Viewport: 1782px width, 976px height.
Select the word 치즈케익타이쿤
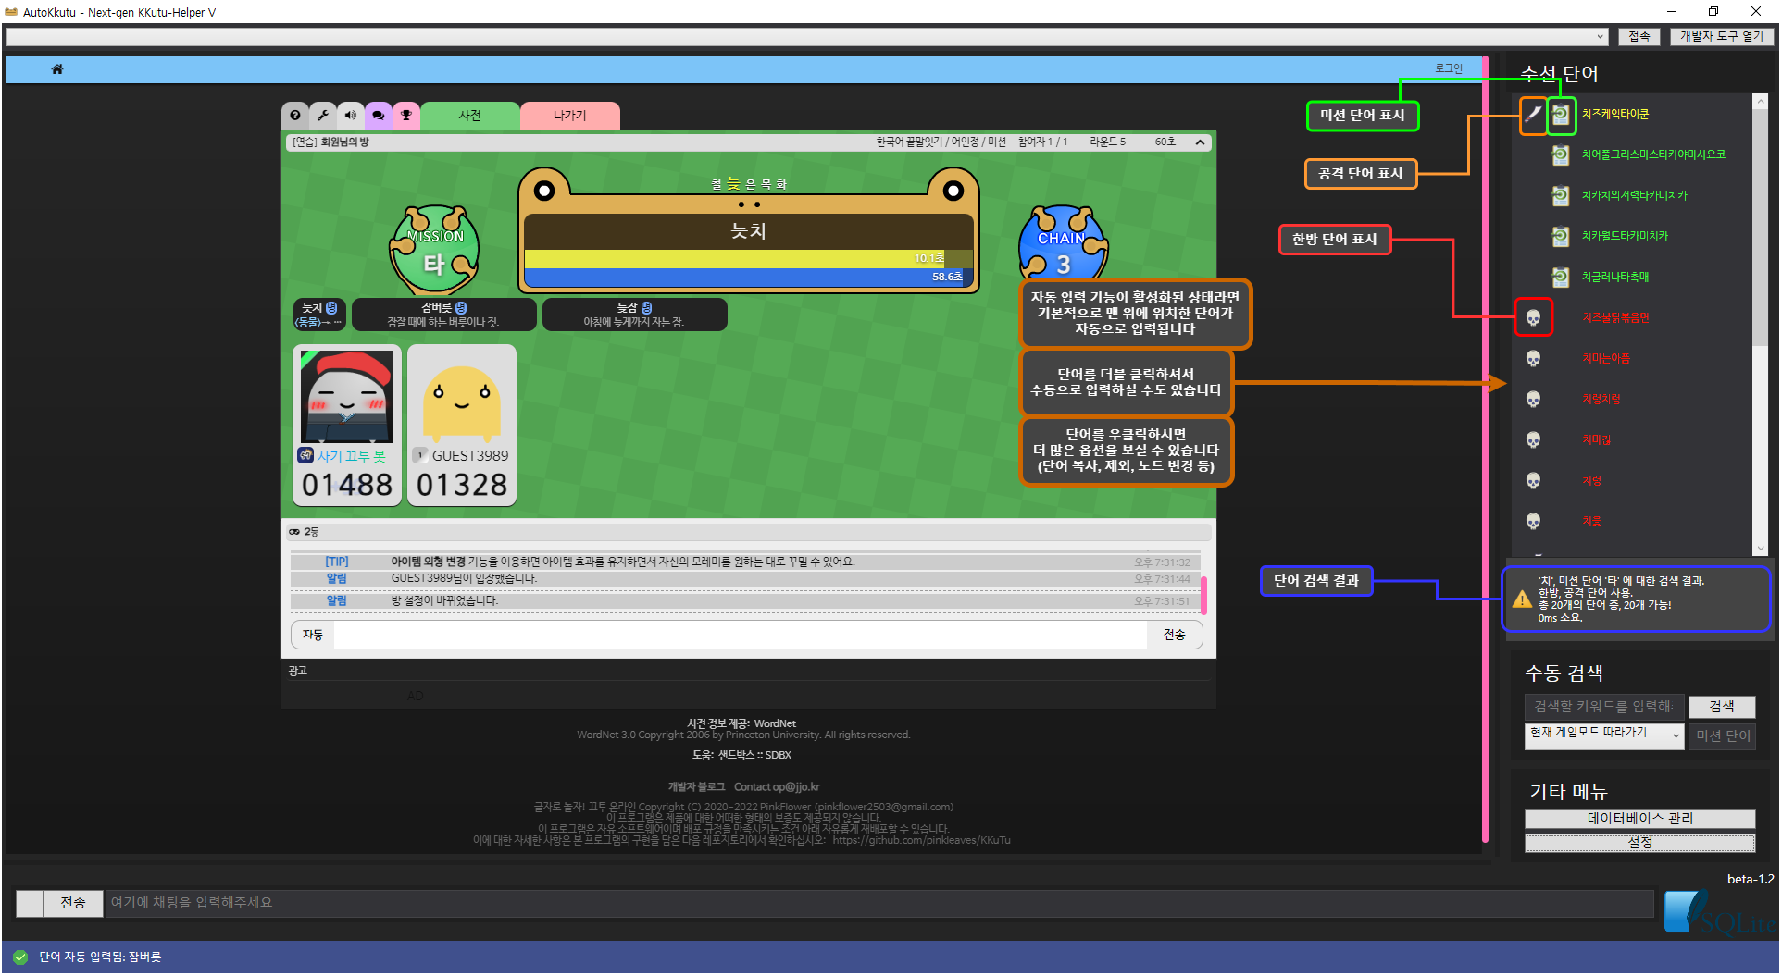[x=1615, y=115]
